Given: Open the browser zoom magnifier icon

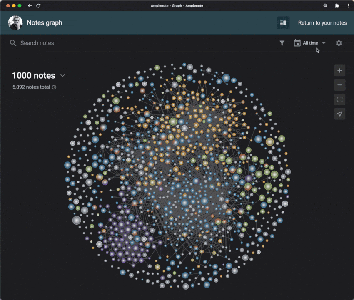Looking at the screenshot, I should coord(325,6).
